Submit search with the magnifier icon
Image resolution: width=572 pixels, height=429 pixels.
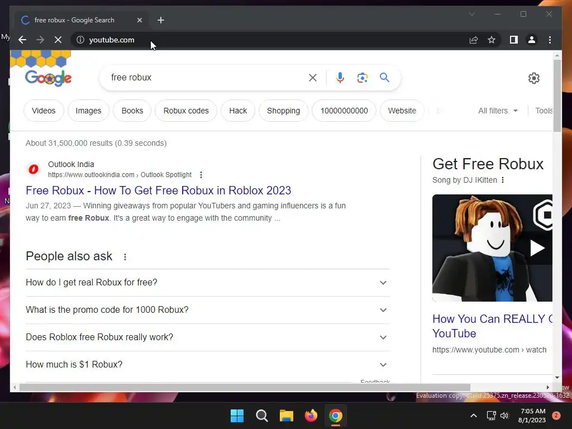pyautogui.click(x=384, y=77)
